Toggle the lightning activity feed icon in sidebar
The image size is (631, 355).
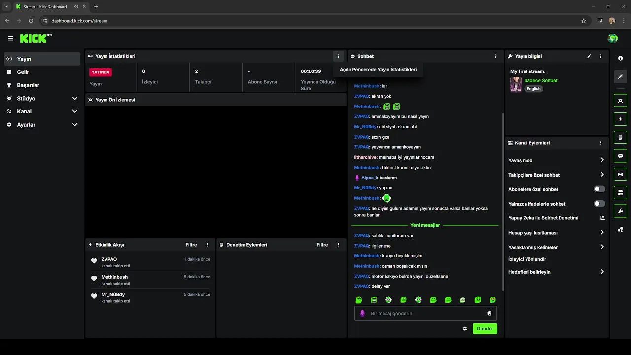click(620, 119)
